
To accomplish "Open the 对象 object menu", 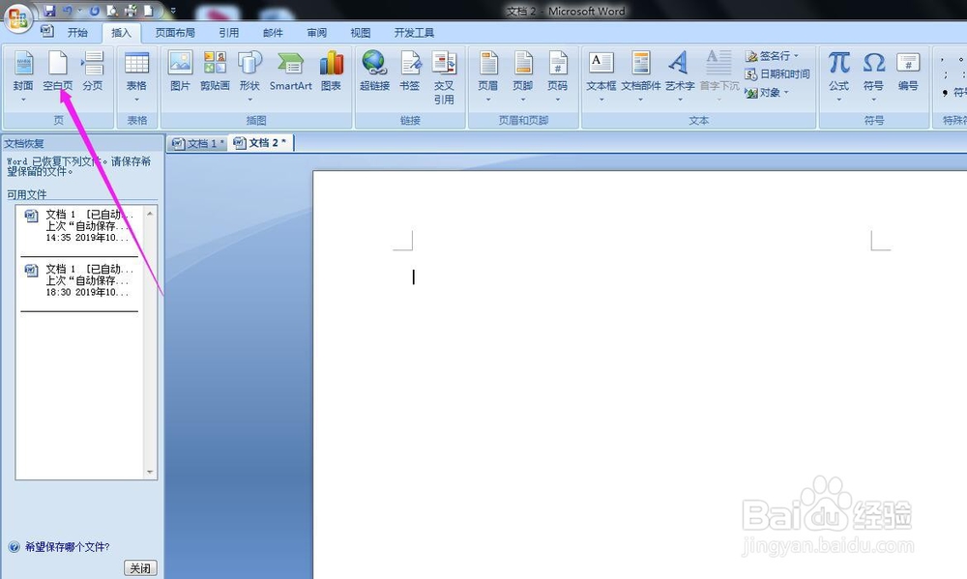I will coord(767,93).
